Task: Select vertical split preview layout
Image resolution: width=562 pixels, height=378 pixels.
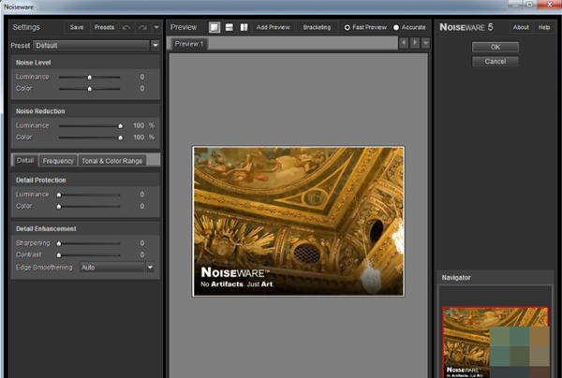Action: [244, 27]
